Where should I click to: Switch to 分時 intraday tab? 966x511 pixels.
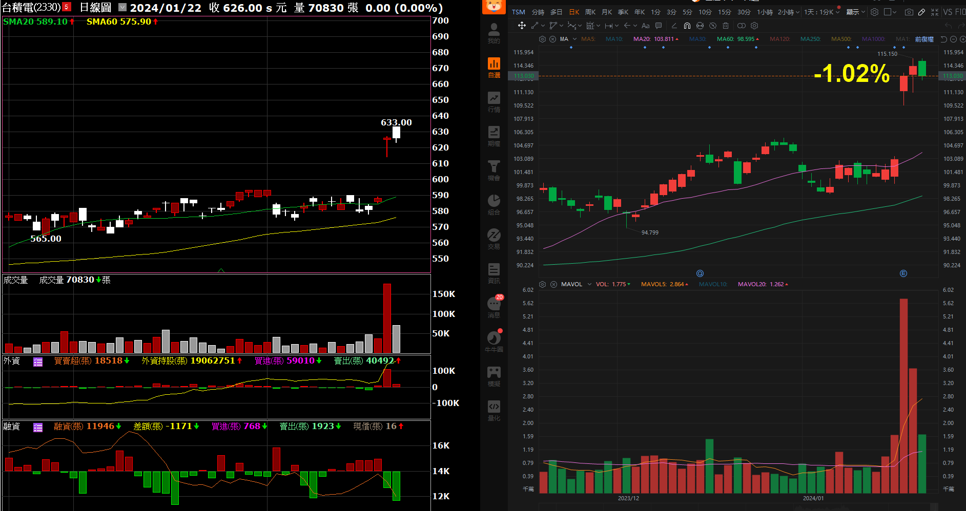538,12
